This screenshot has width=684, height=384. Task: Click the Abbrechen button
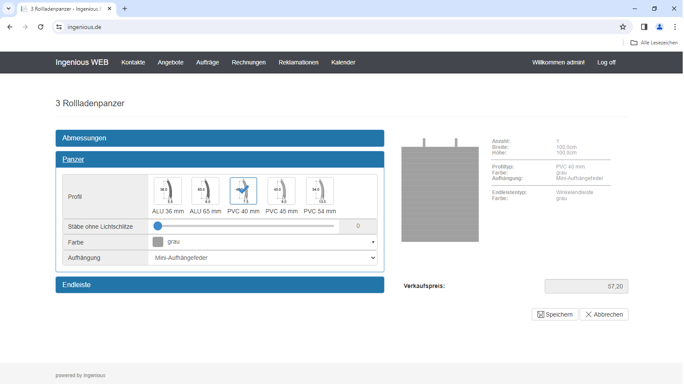pos(604,314)
